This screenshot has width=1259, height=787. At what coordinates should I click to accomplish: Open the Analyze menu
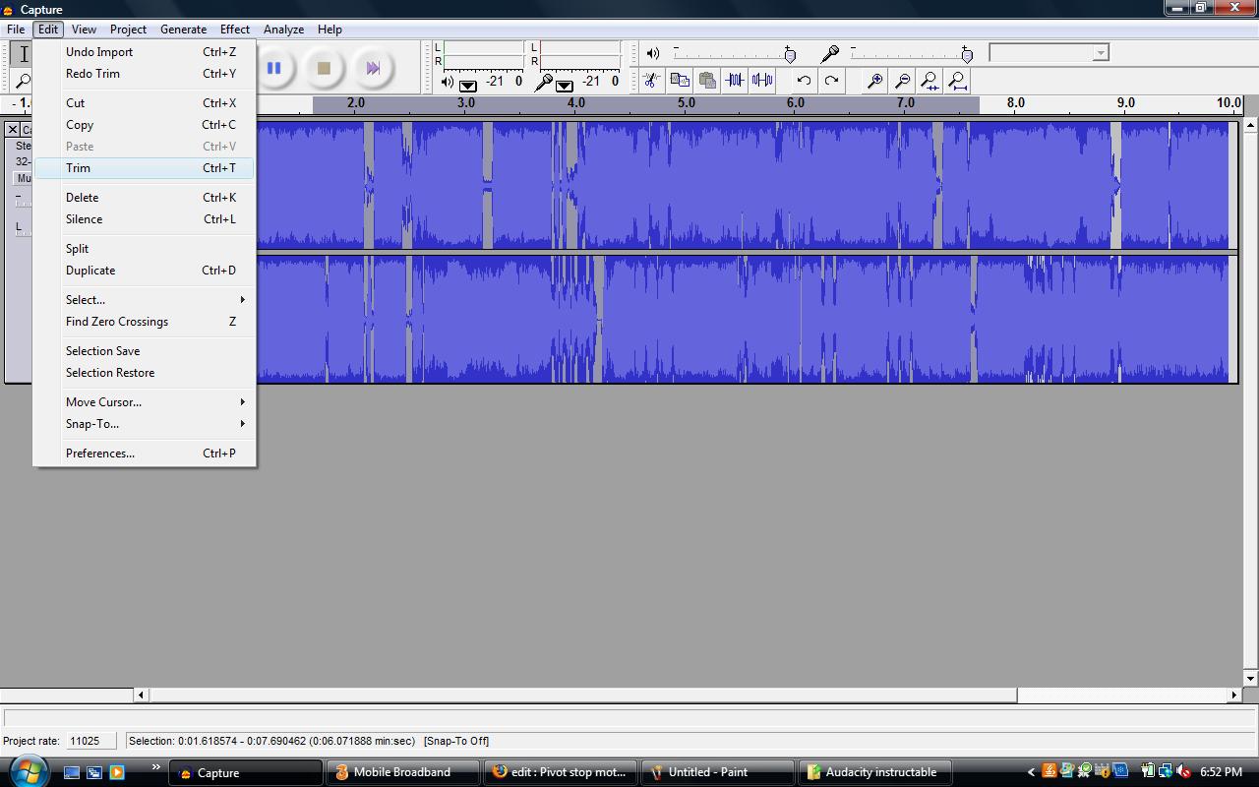(283, 30)
